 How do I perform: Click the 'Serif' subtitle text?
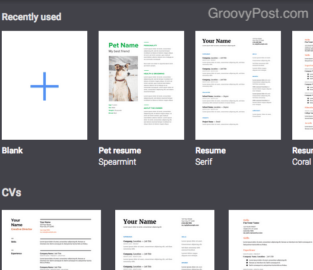(204, 162)
